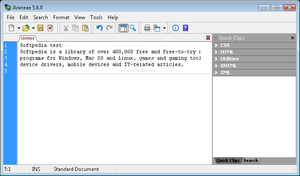Toggle the Quick Clips panel toolbar button
This screenshot has width=300, height=176.
click(x=123, y=28)
